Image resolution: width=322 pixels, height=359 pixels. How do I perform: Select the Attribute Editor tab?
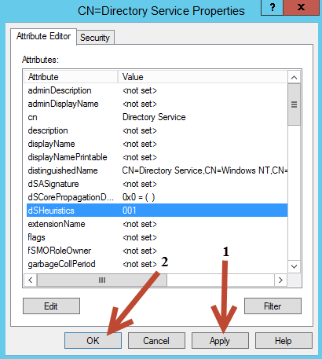pos(43,36)
